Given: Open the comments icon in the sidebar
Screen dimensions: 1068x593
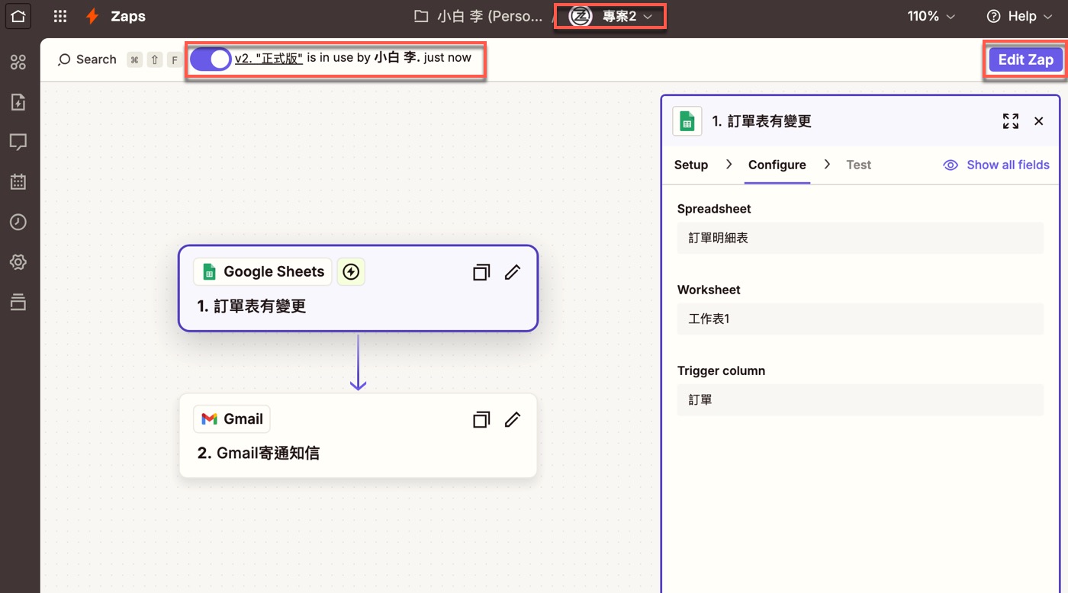Looking at the screenshot, I should coord(18,142).
